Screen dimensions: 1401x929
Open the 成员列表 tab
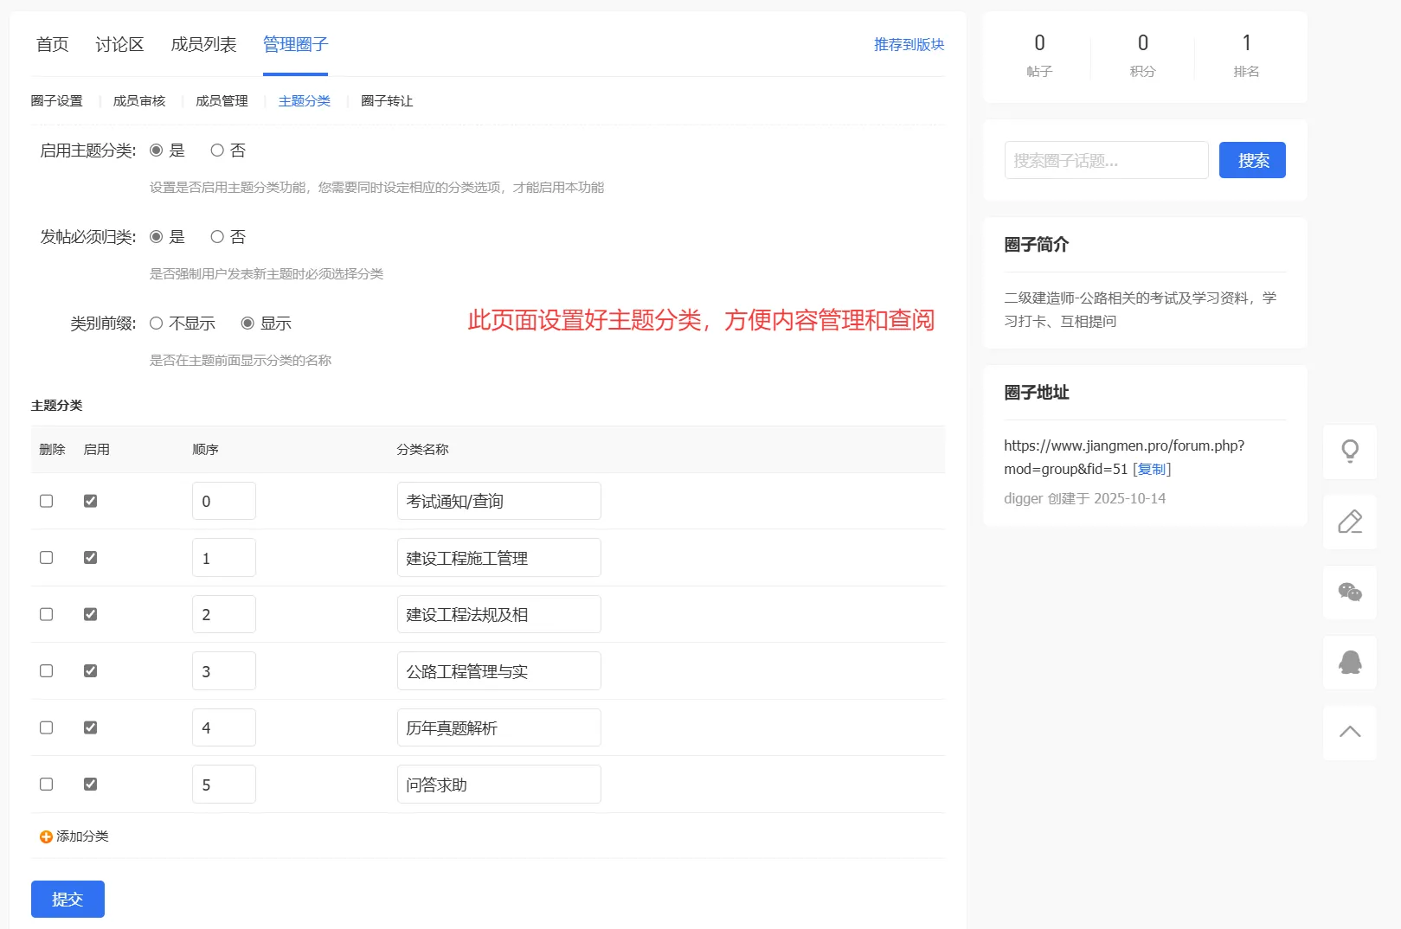tap(203, 44)
